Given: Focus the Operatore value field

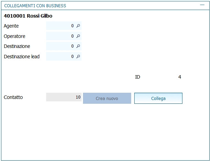Looking at the screenshot, I should coord(61,36).
